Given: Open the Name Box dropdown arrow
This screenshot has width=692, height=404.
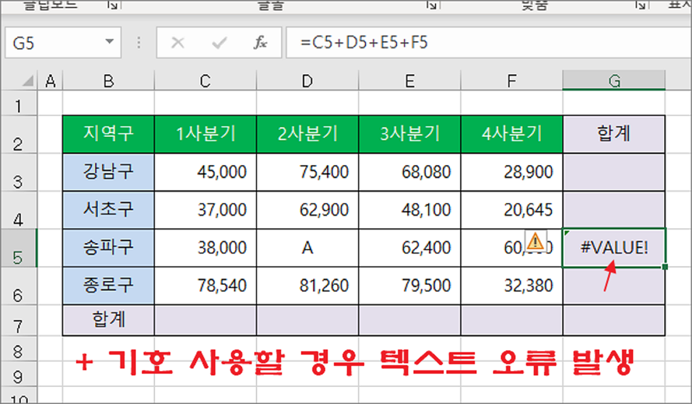Looking at the screenshot, I should [109, 42].
